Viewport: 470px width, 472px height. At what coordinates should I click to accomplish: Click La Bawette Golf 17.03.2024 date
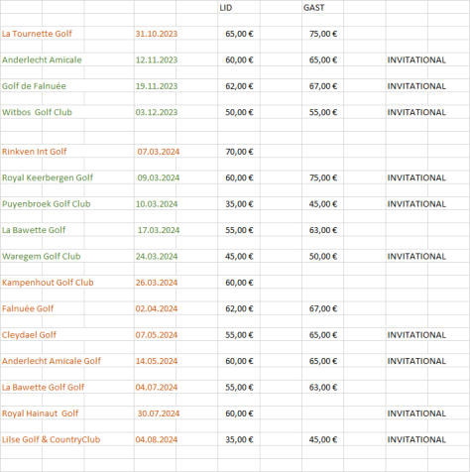[x=159, y=230]
